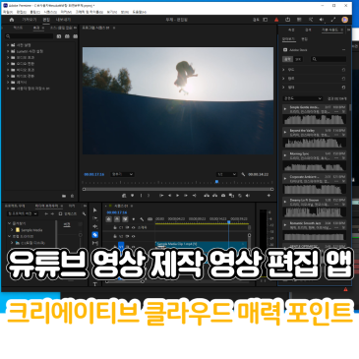Add marker using program monitor marker icon
The width and height of the screenshot is (359, 359).
[x=133, y=196]
